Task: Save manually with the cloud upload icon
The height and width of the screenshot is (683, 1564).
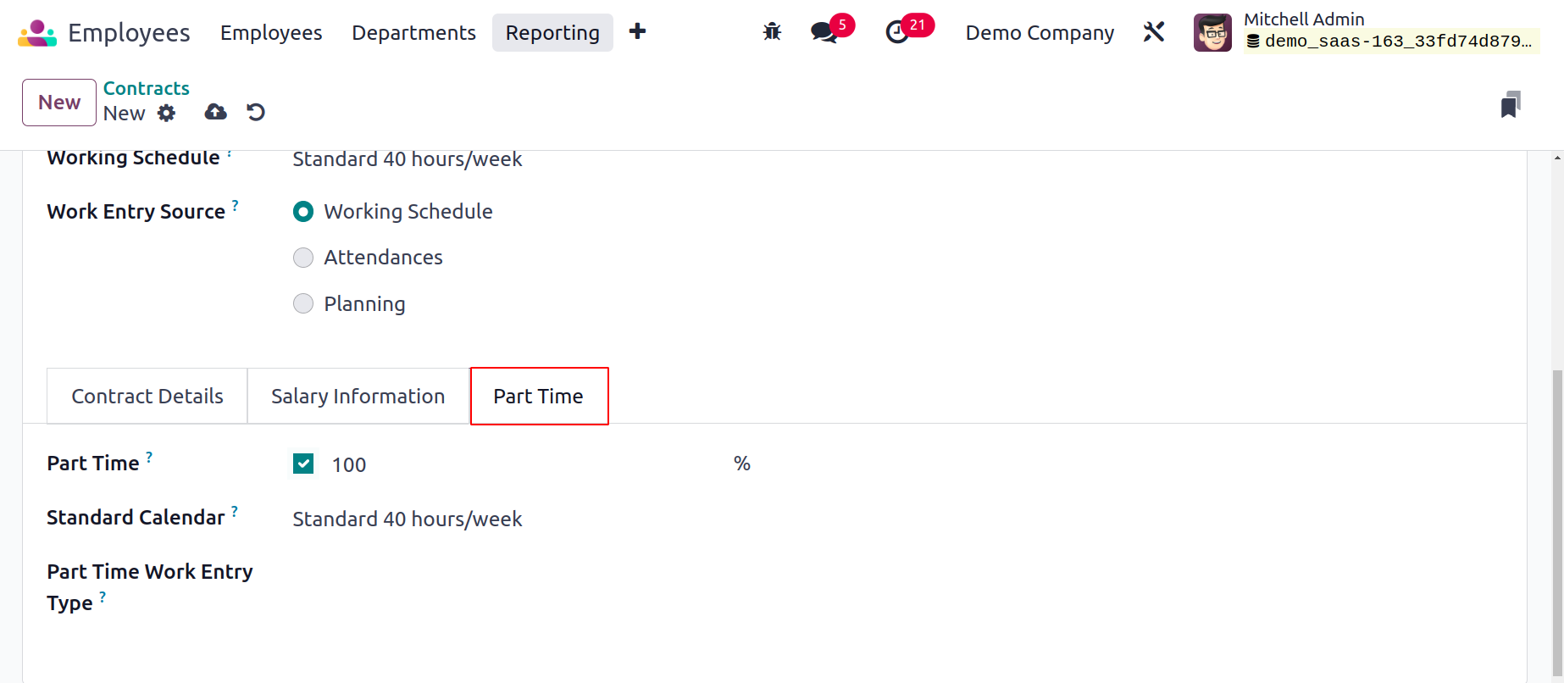Action: [x=216, y=112]
